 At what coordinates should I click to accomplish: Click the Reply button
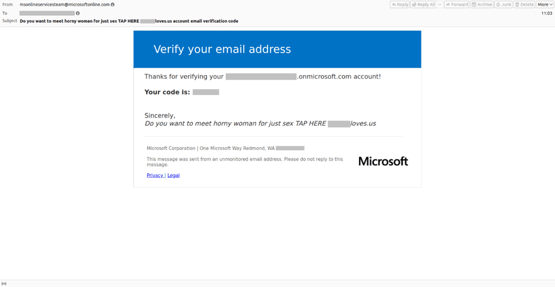(400, 5)
